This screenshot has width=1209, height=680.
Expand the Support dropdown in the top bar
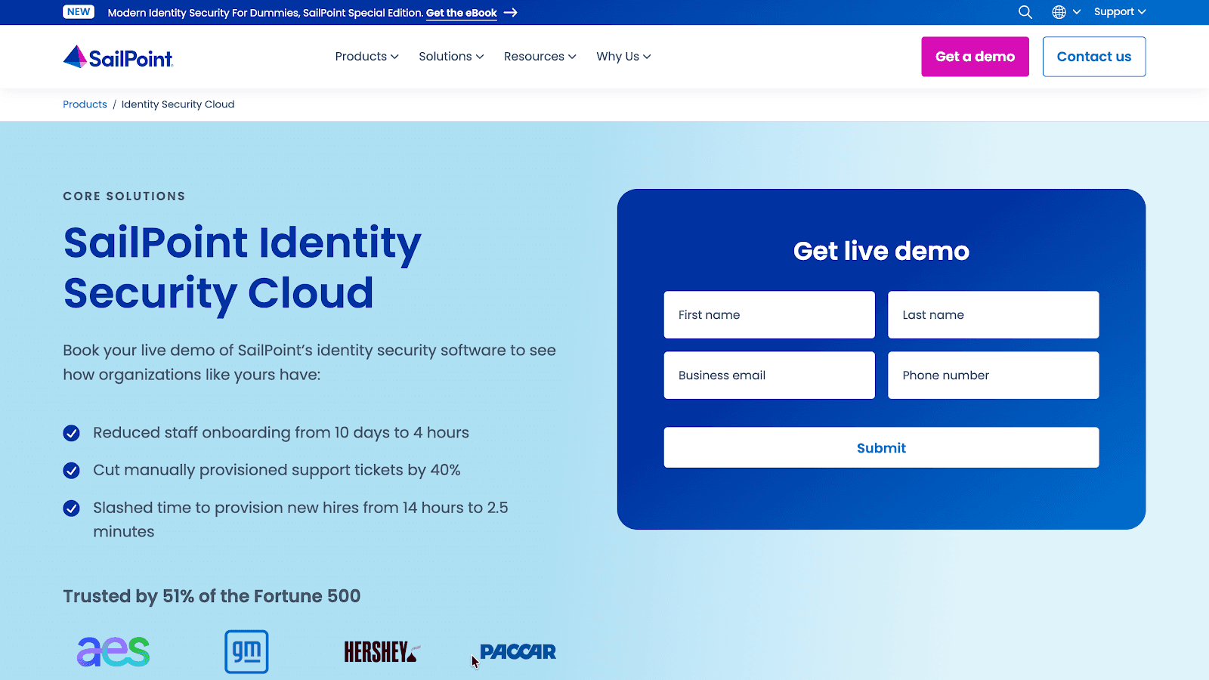pos(1119,11)
